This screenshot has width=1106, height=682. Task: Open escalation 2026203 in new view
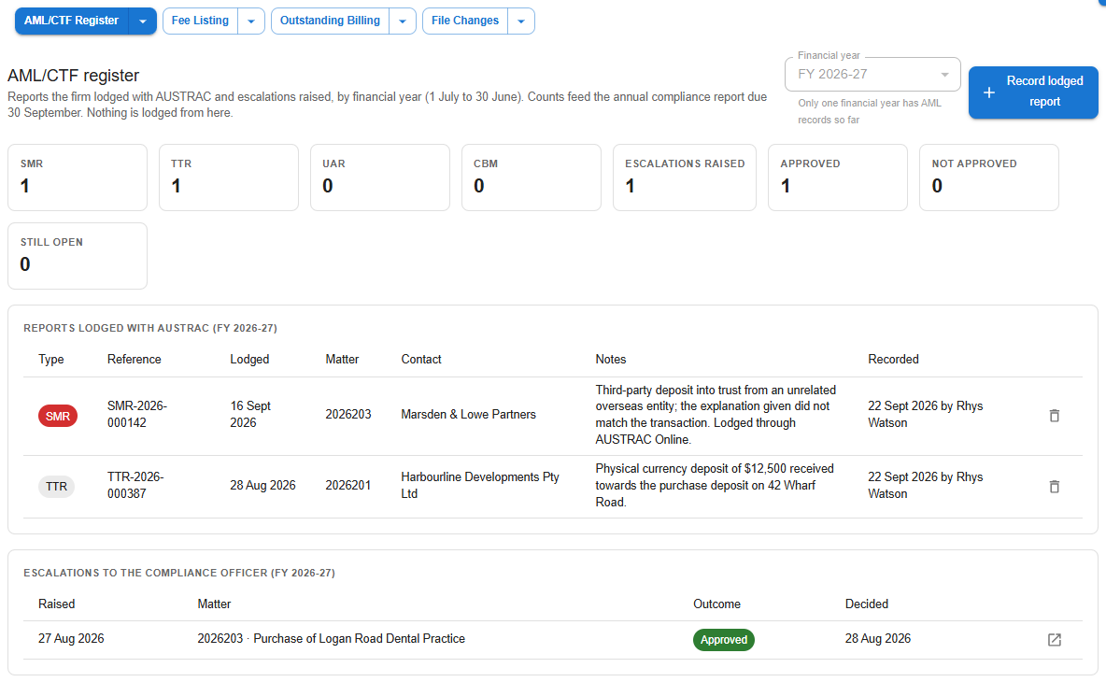[1054, 640]
